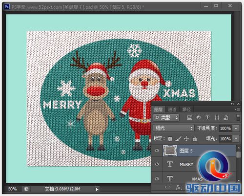The height and width of the screenshot is (196, 244).
Task: Toggle the layer filter on/off switch
Action: click(x=238, y=117)
